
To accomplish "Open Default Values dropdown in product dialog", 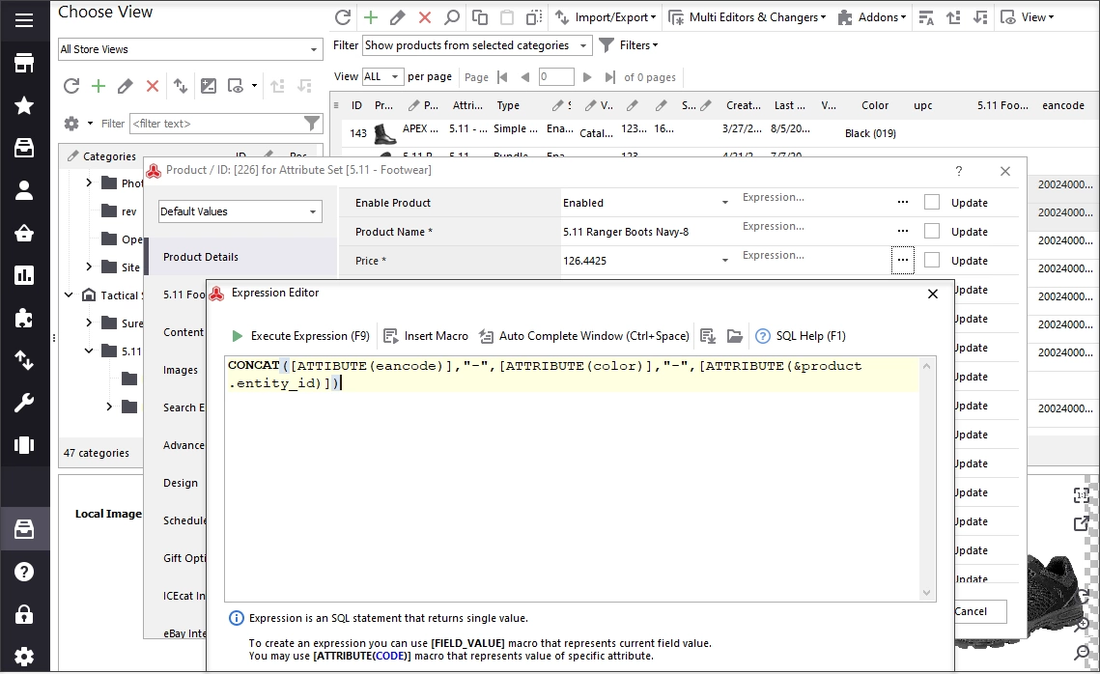I will pos(240,211).
